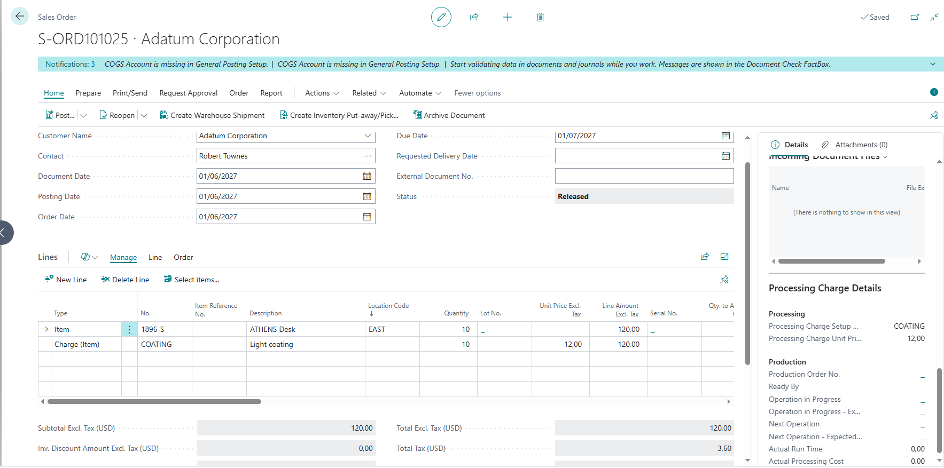Pin the action bar with the pin icon
Screen dimensions: 944x468
(934, 115)
